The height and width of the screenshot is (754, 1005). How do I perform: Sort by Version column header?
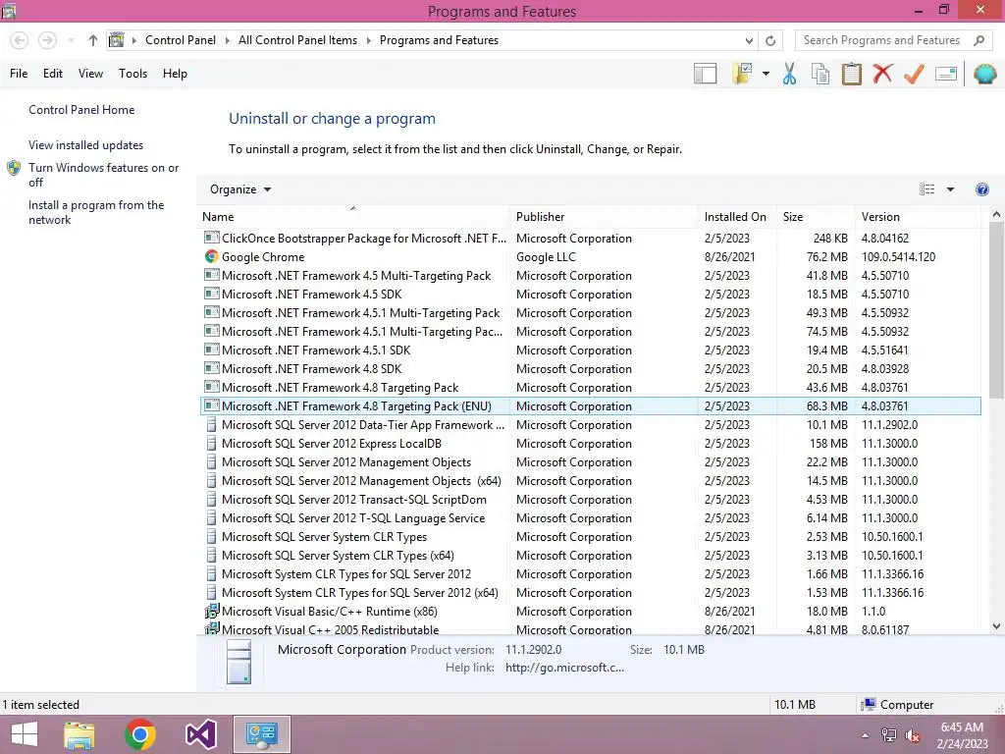918,217
